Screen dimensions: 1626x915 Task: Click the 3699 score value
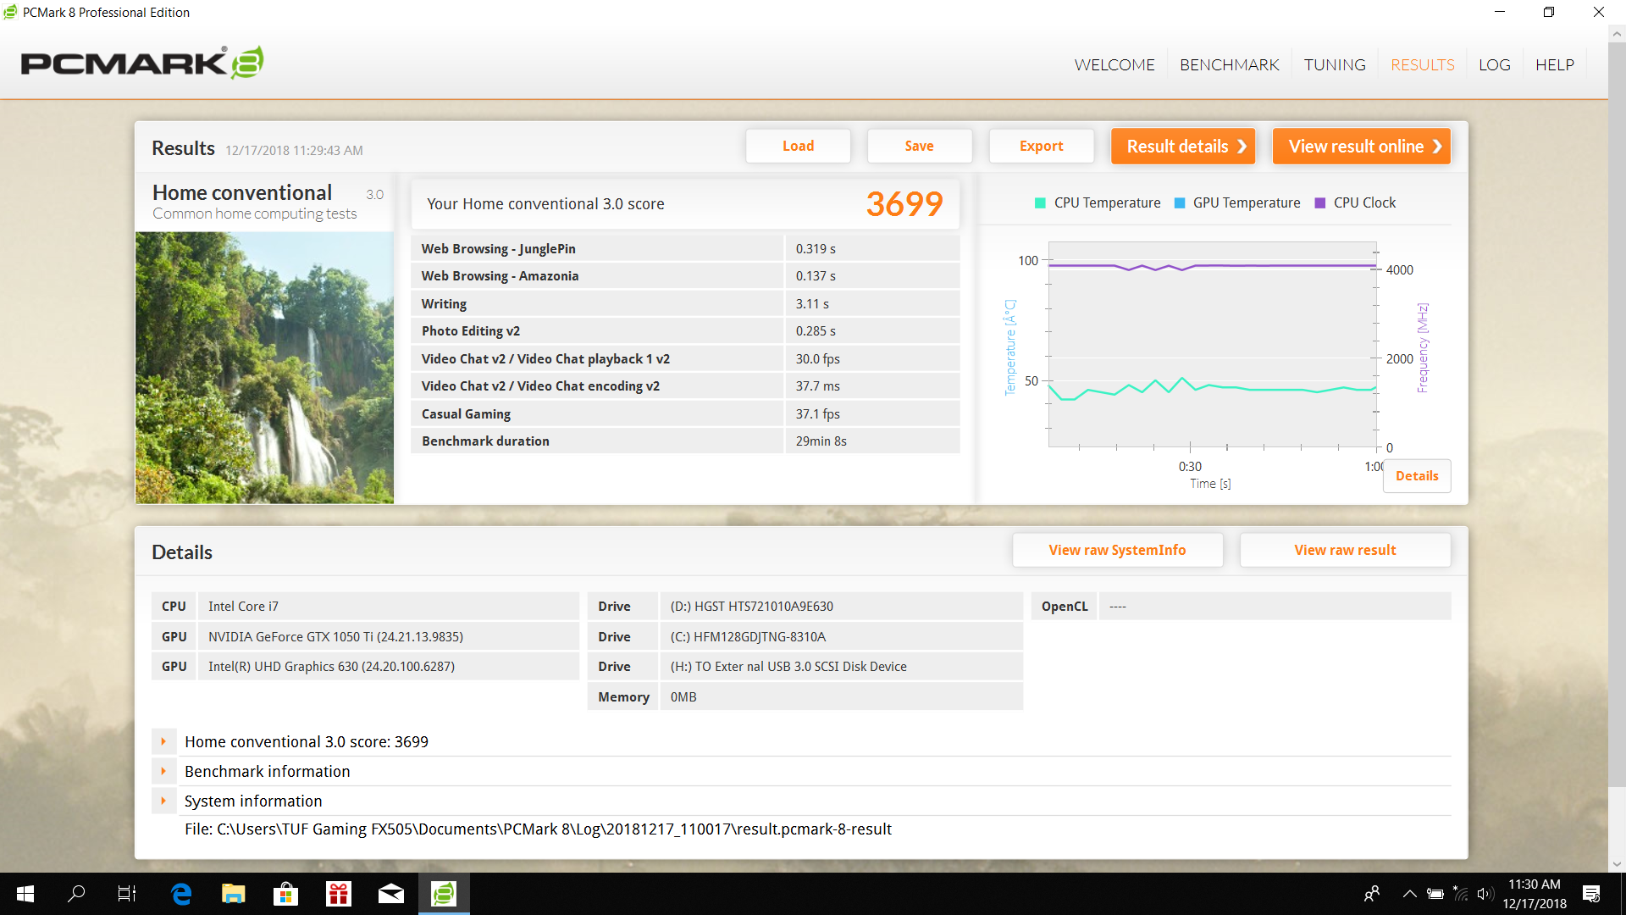coord(904,204)
